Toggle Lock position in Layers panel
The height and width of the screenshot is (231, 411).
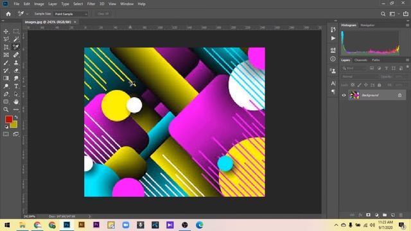tap(366, 85)
